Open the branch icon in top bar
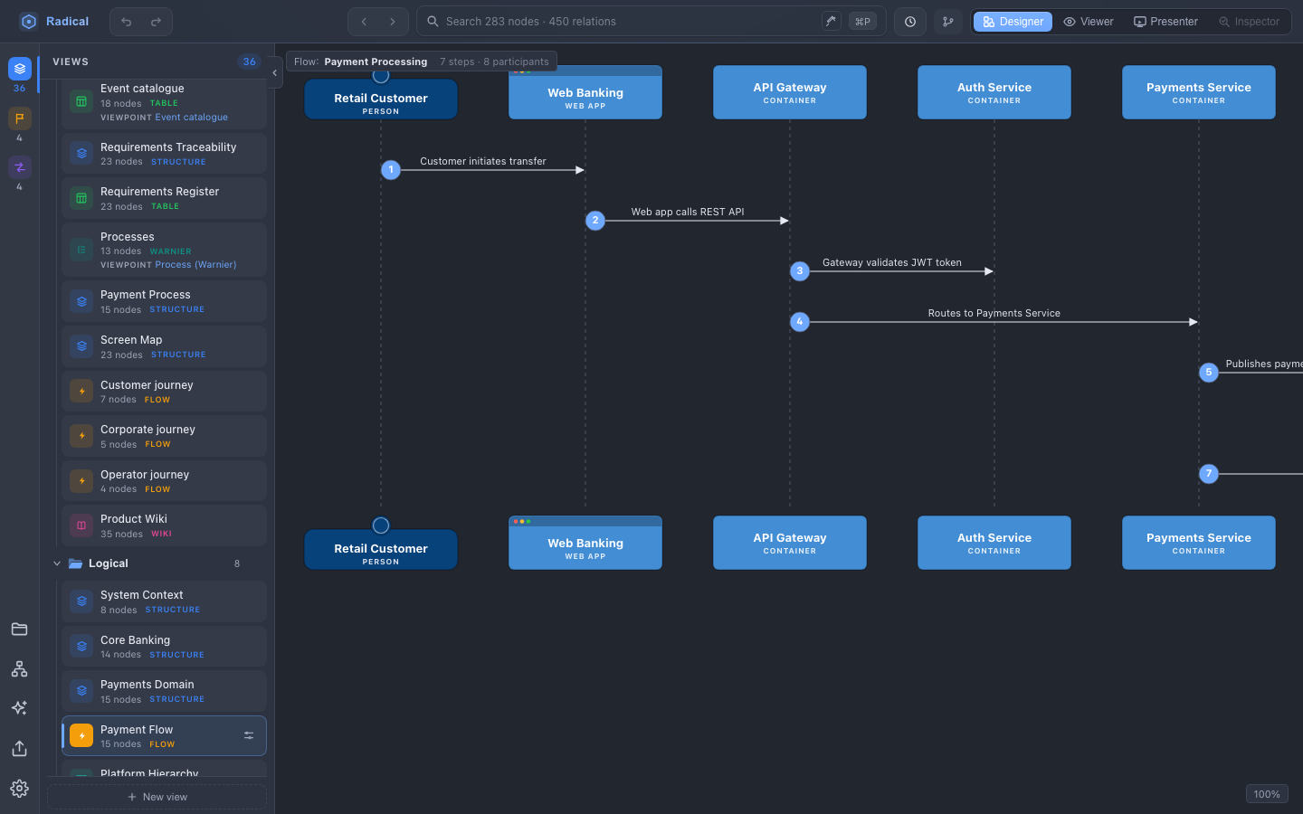 [x=948, y=22]
